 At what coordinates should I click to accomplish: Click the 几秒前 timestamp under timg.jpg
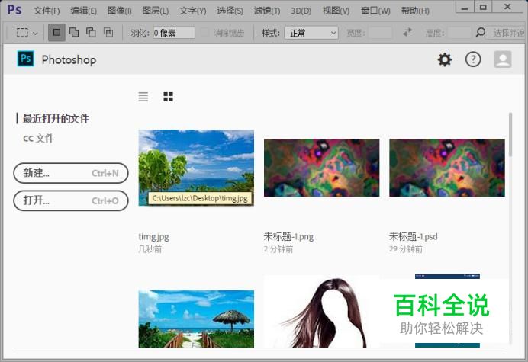click(x=150, y=249)
